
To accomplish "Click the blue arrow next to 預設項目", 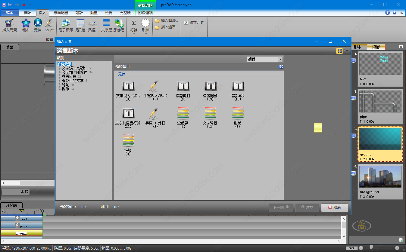I will tap(281, 67).
